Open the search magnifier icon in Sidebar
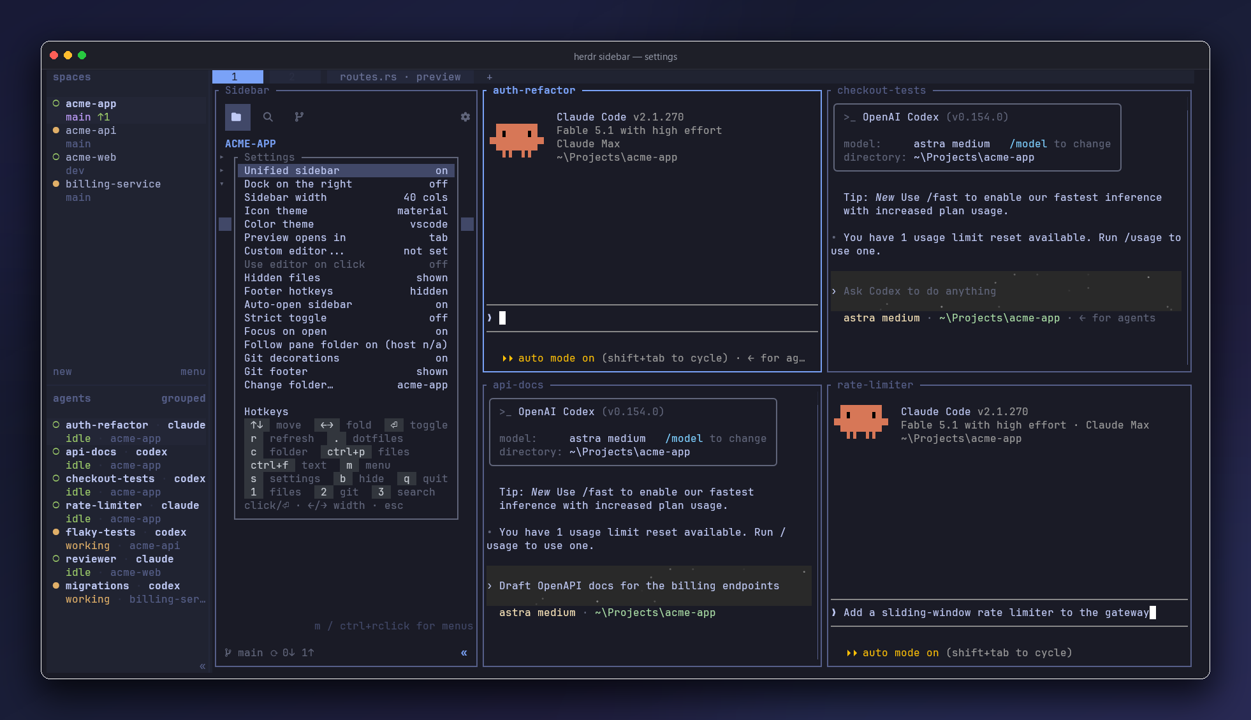The image size is (1251, 720). 268,117
